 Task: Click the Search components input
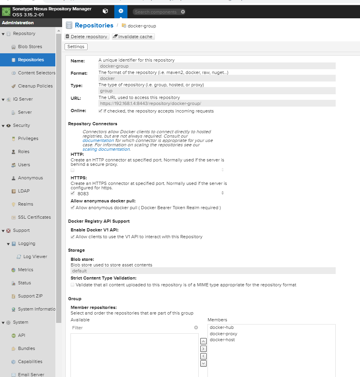tap(156, 12)
